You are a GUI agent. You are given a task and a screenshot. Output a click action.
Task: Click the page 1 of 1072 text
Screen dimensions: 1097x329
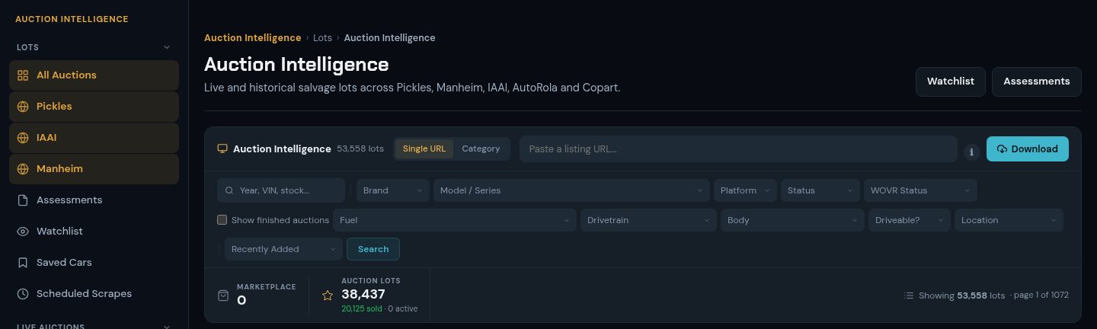(1041, 295)
